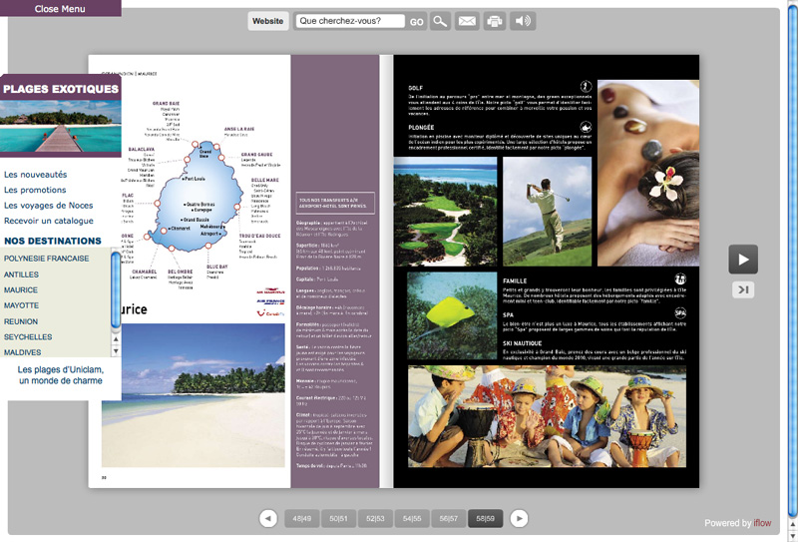Select REUNION destination
Screen dimensions: 798x542
21,321
